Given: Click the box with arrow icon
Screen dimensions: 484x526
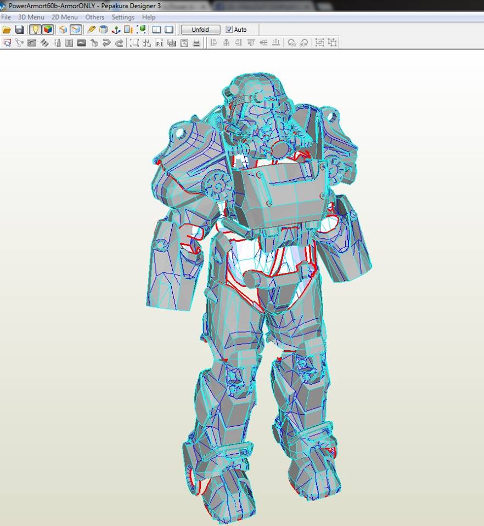Looking at the screenshot, I should click(x=94, y=43).
